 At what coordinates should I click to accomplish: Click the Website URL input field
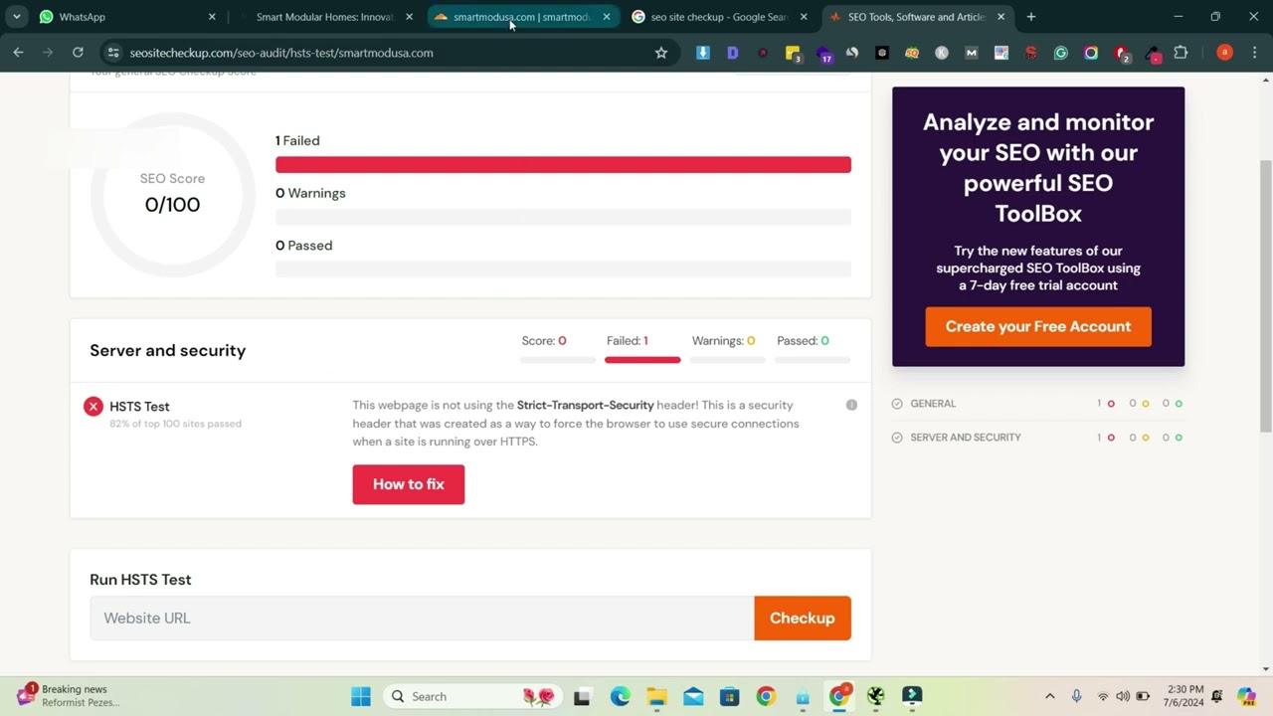point(422,618)
